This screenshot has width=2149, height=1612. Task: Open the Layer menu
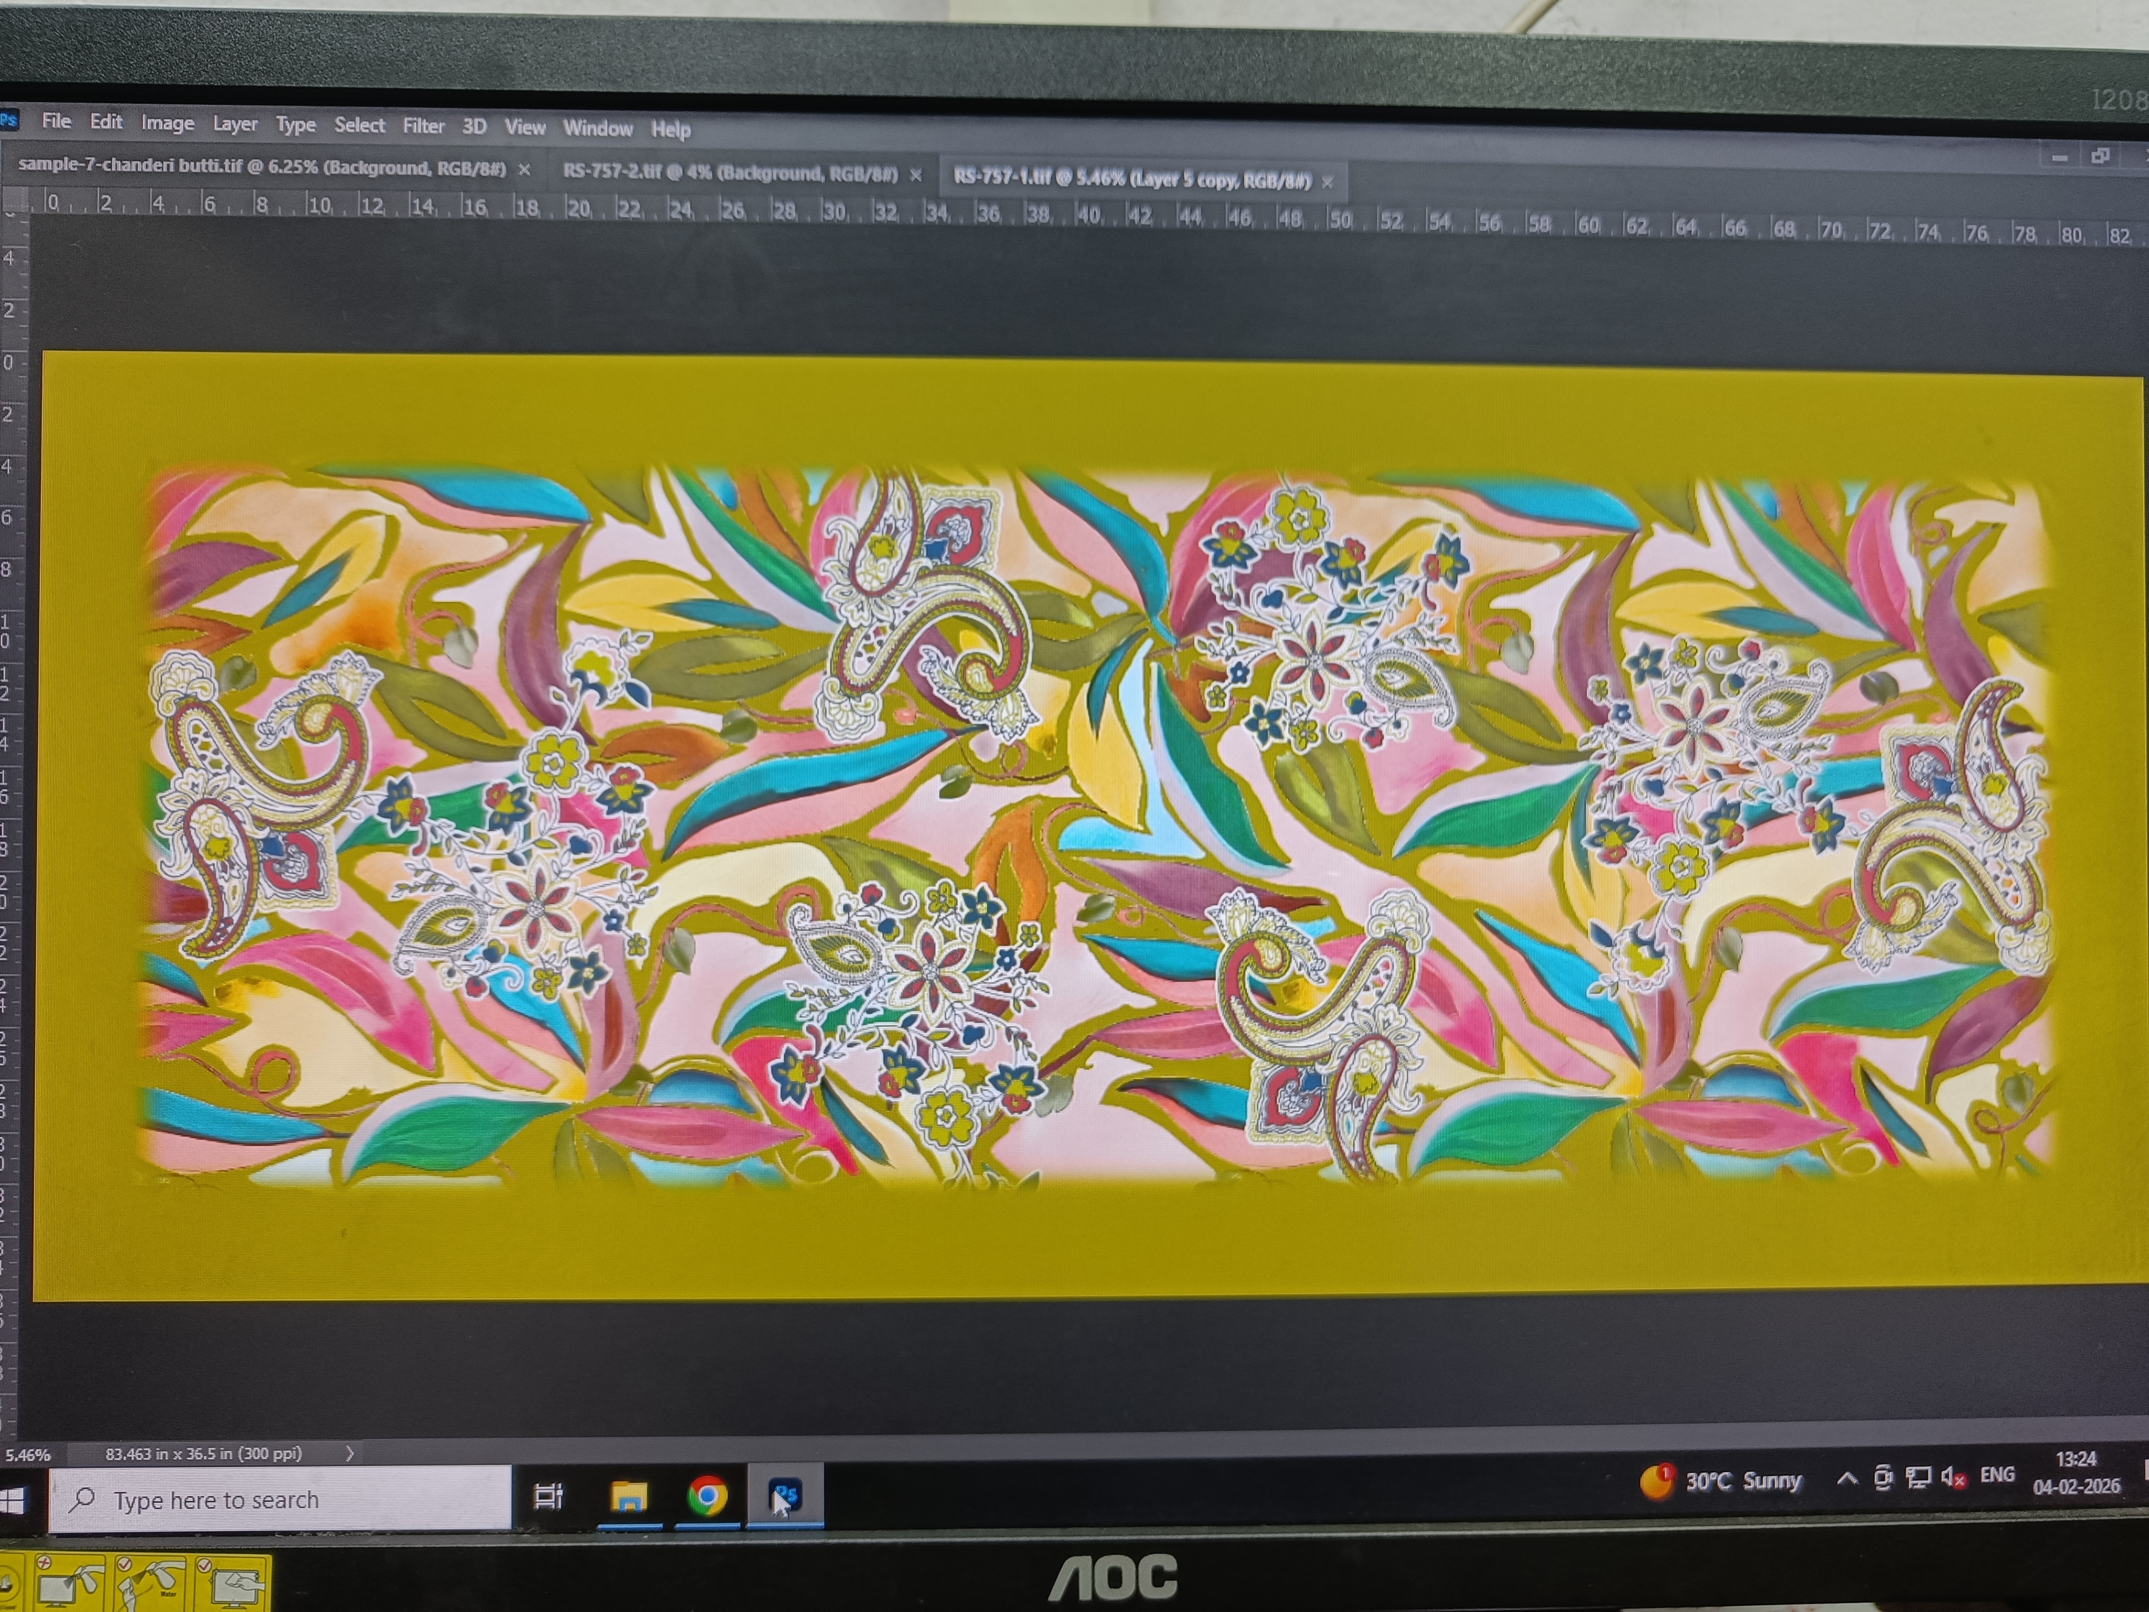click(235, 123)
